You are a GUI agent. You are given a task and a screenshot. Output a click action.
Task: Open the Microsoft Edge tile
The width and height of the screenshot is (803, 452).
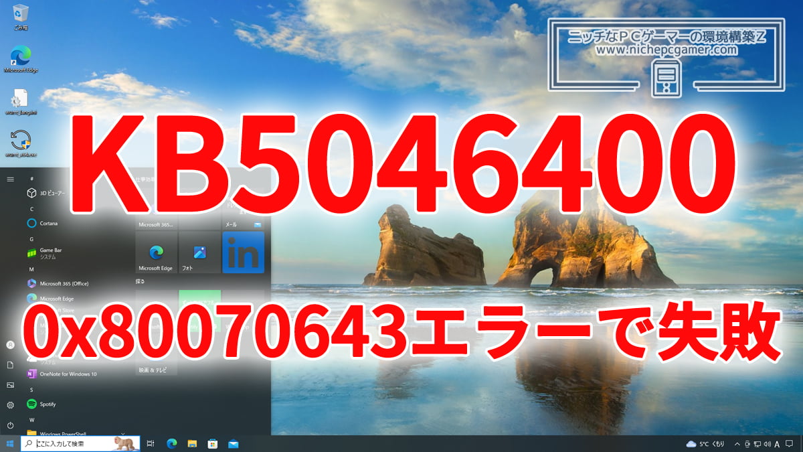157,252
